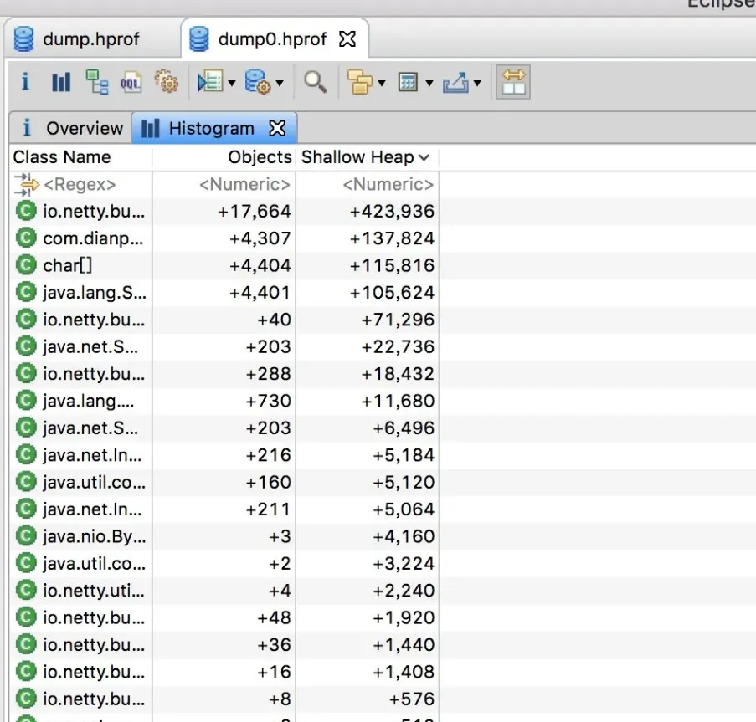This screenshot has height=722, width=756.
Task: Sort by the Objects column header
Action: [x=224, y=157]
